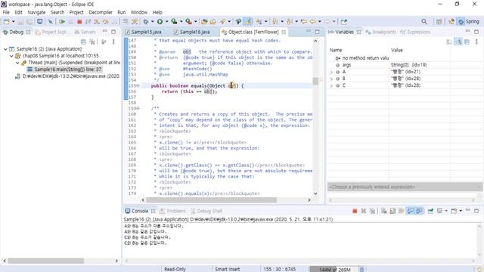Click the Pin Editor toolbar icon
The height and width of the screenshot is (272, 484).
click(x=344, y=22)
